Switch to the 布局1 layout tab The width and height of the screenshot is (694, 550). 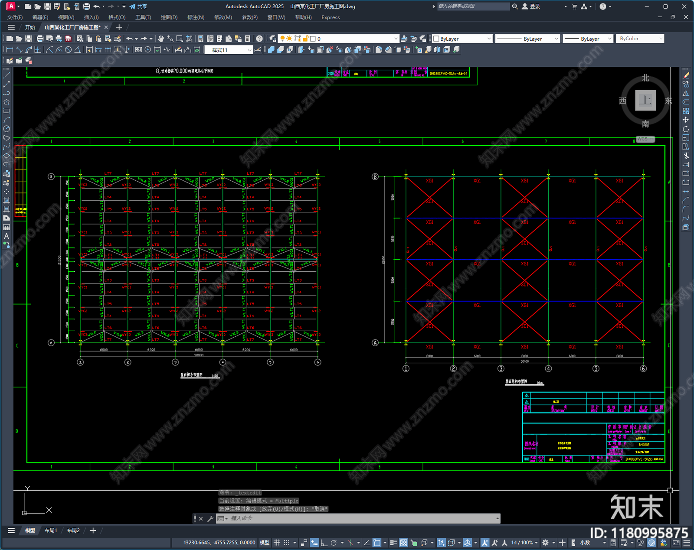click(51, 530)
